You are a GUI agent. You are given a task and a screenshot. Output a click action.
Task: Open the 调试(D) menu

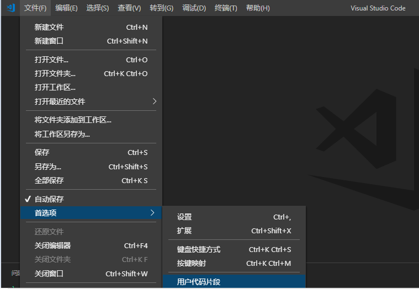pyautogui.click(x=194, y=8)
